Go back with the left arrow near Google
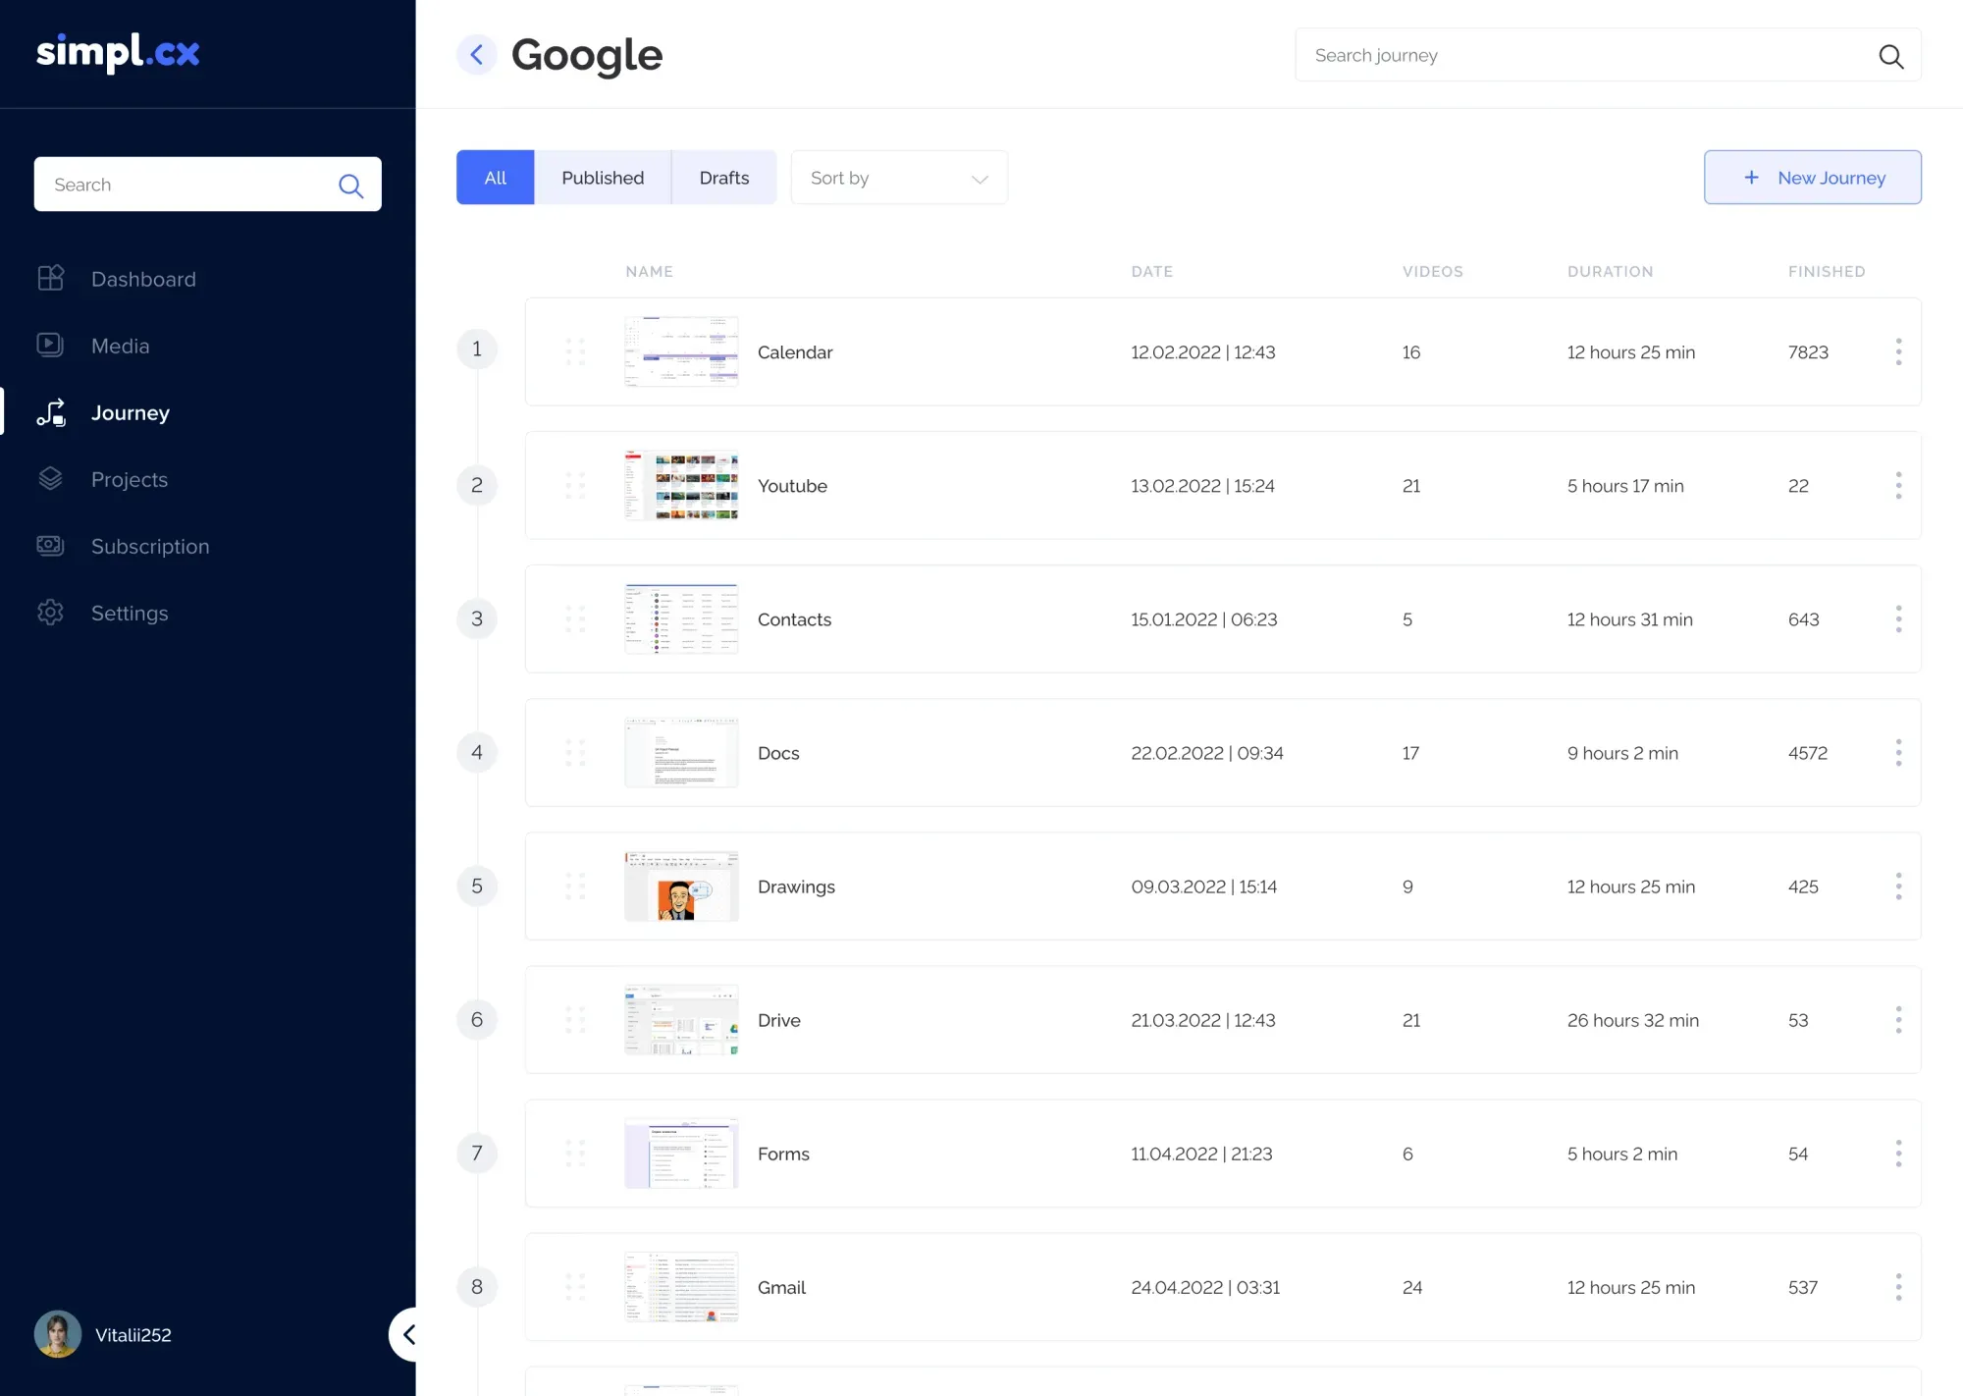The image size is (1963, 1396). tap(477, 54)
